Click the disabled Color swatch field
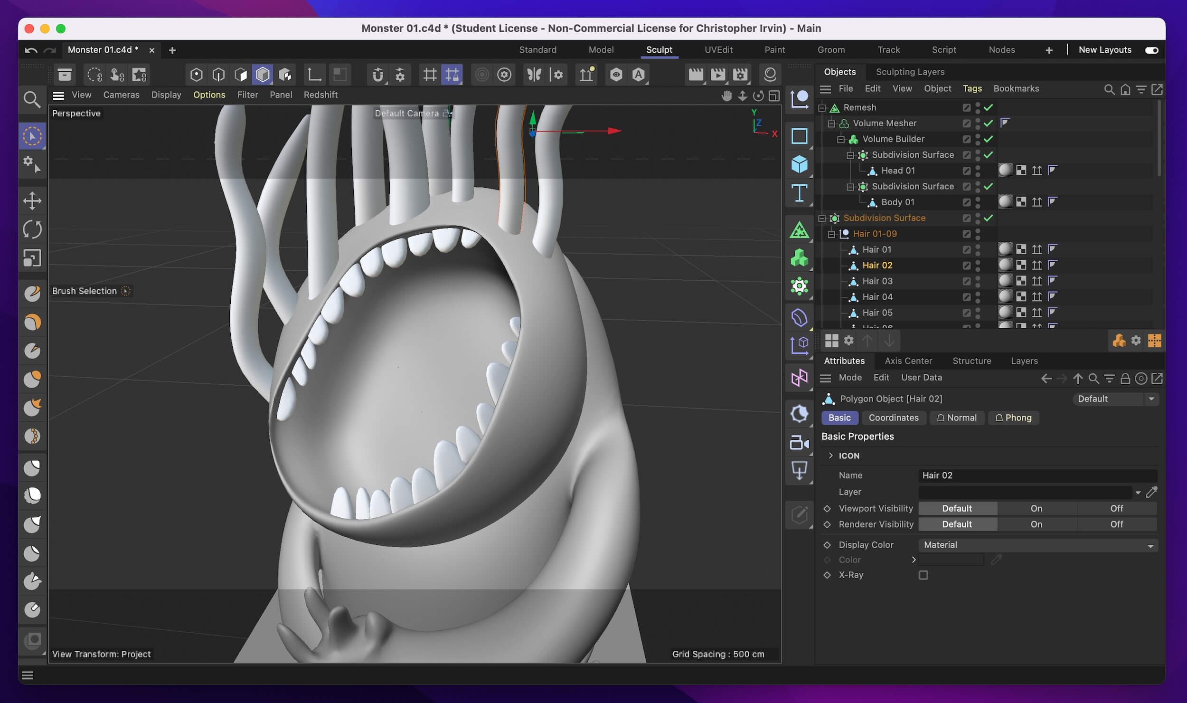 pyautogui.click(x=951, y=560)
